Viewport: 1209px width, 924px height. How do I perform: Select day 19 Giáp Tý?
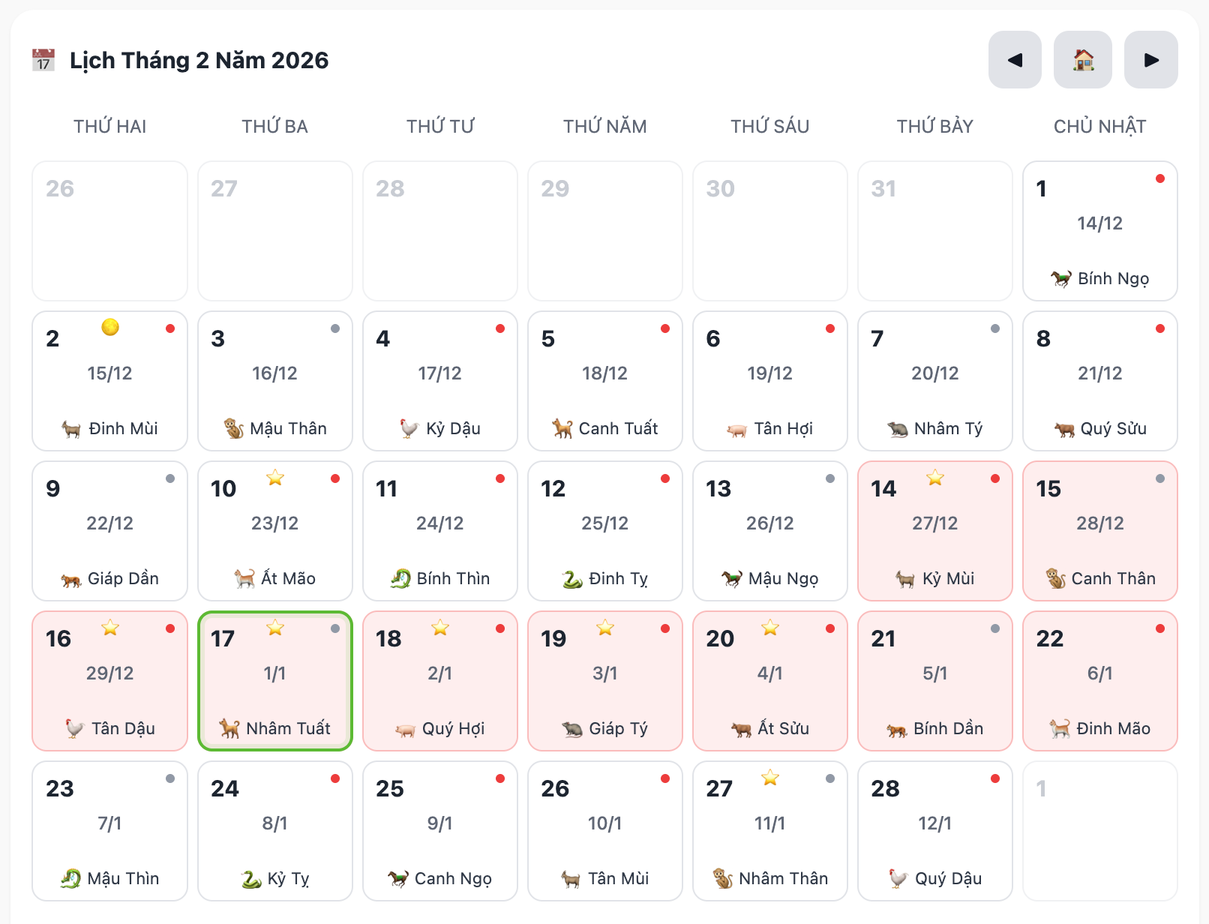[x=605, y=681]
